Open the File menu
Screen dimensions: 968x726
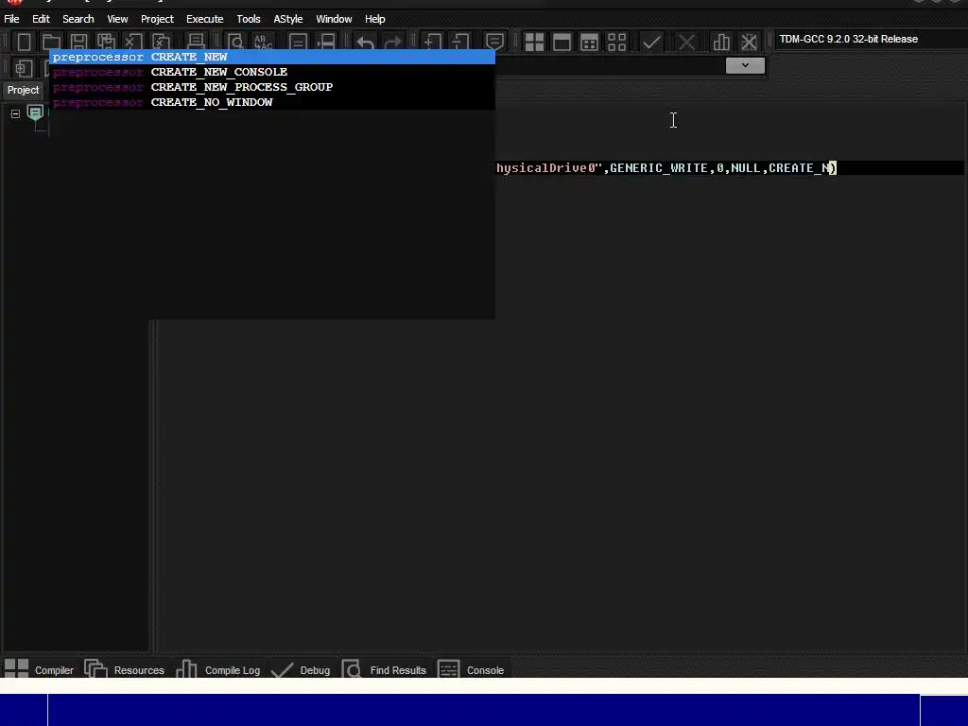11,19
